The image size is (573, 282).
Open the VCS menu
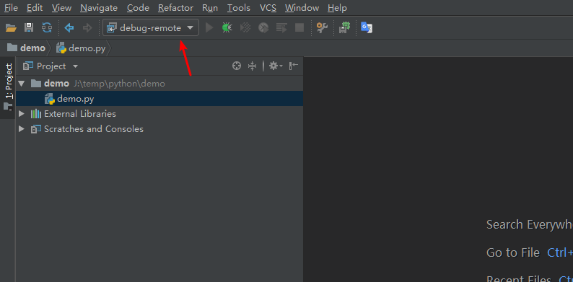click(x=268, y=8)
